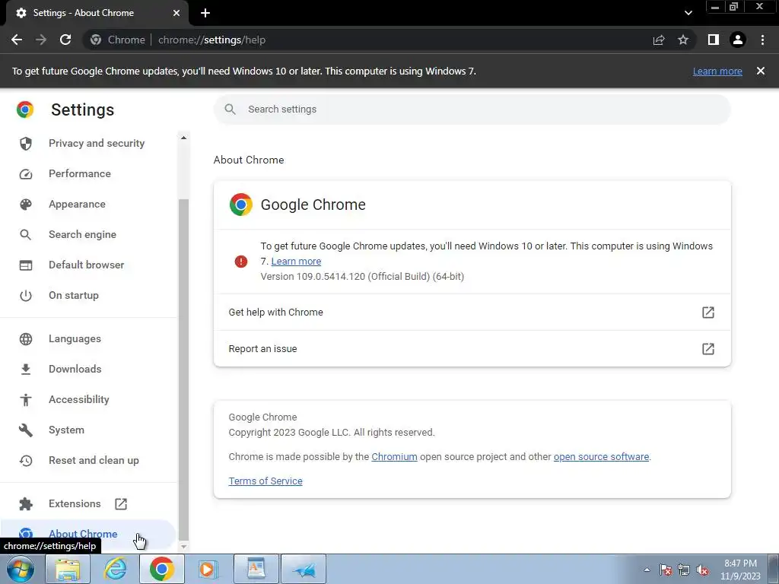Open Privacy and security settings
The width and height of the screenshot is (779, 584).
[x=88, y=144]
